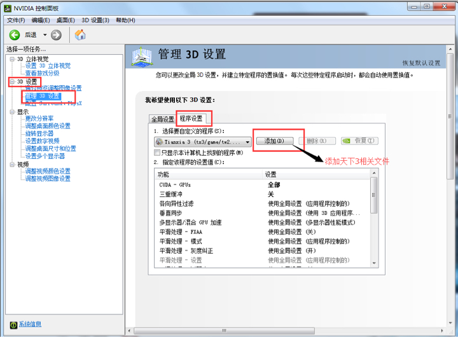Open the 桌面(E) menu
Image resolution: width=458 pixels, height=337 pixels.
[66, 20]
